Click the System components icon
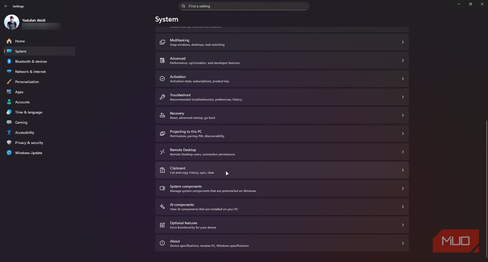This screenshot has width=488, height=262. [x=162, y=188]
